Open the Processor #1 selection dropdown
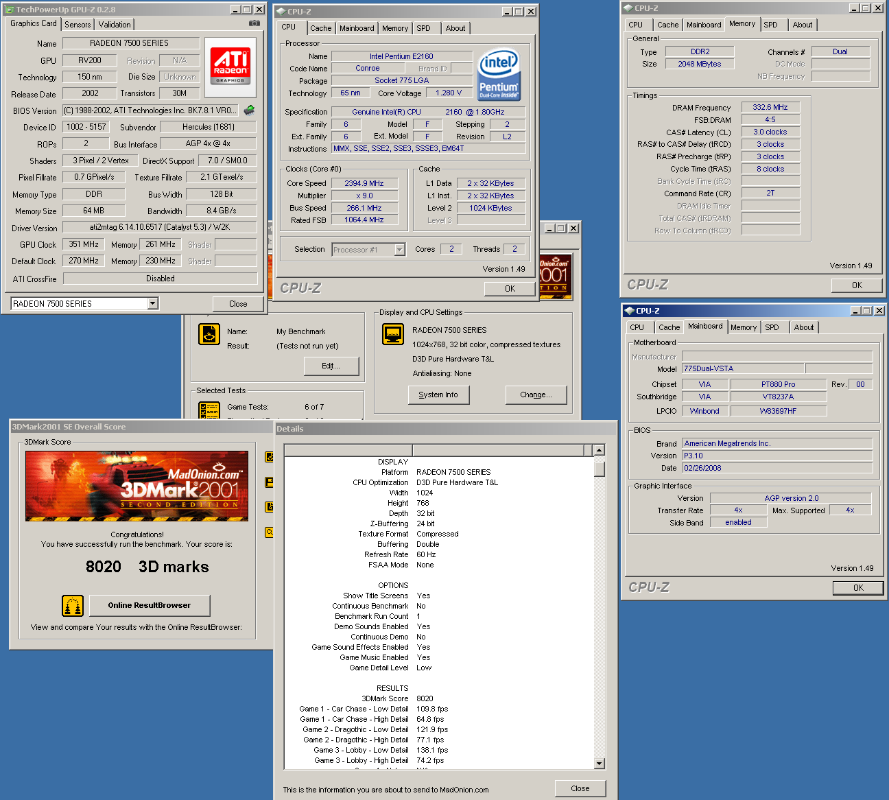This screenshot has width=889, height=800. [x=400, y=250]
